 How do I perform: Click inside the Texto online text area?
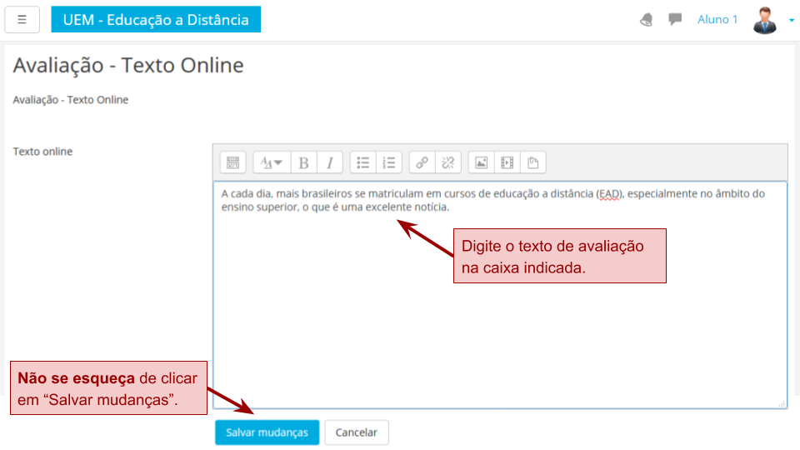pyautogui.click(x=500, y=317)
